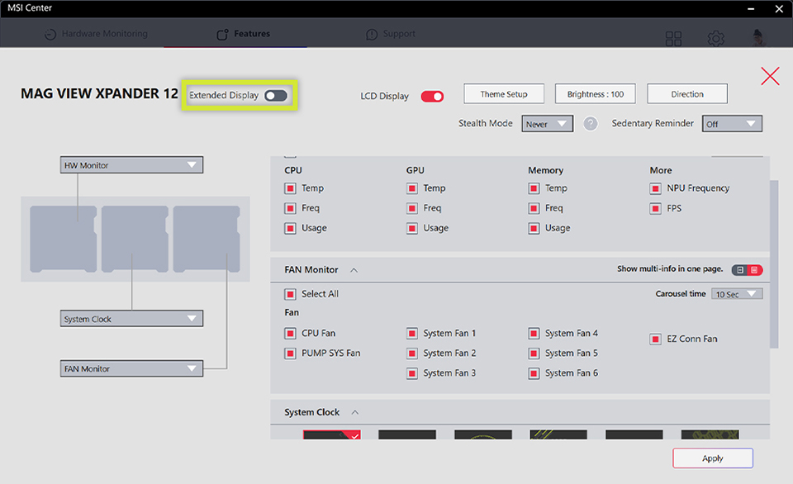Uncheck System Fan 1 checkbox

pos(411,334)
